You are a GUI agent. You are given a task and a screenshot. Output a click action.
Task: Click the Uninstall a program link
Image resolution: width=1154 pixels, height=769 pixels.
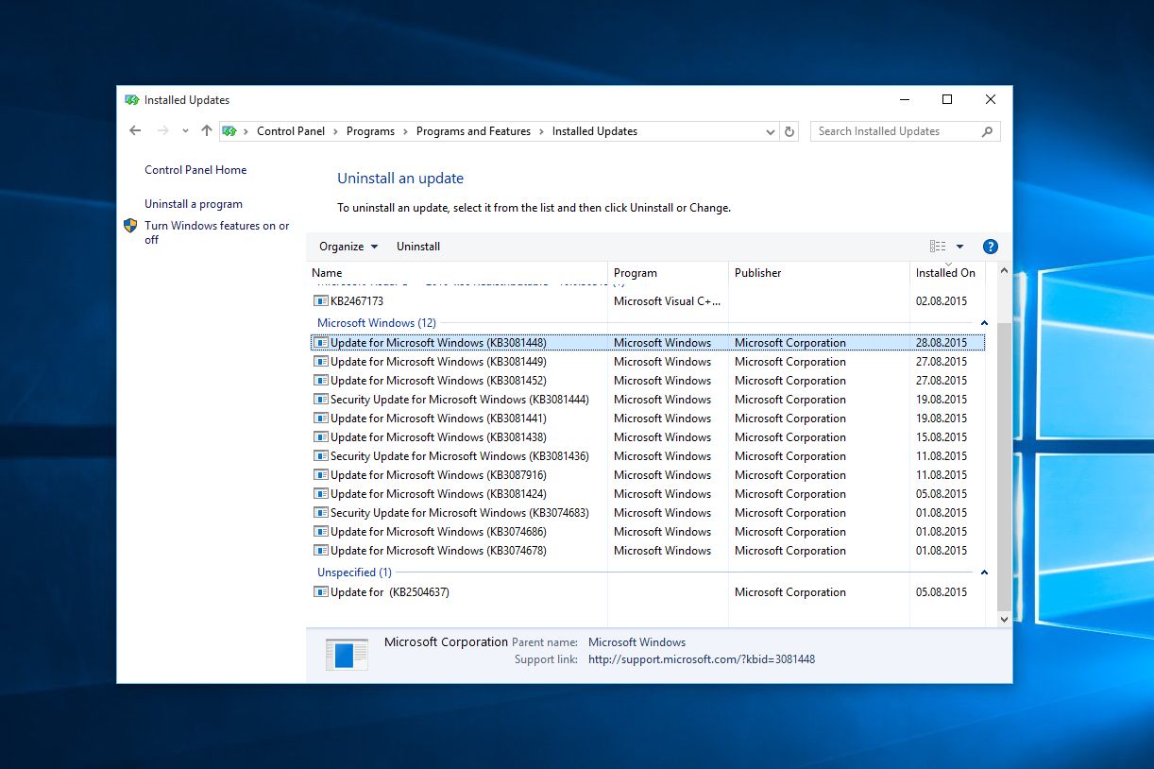[194, 204]
